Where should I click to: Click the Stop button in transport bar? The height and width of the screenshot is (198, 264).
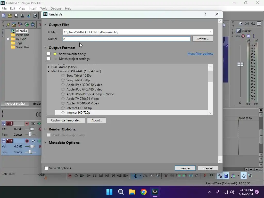pyautogui.click(x=101, y=176)
